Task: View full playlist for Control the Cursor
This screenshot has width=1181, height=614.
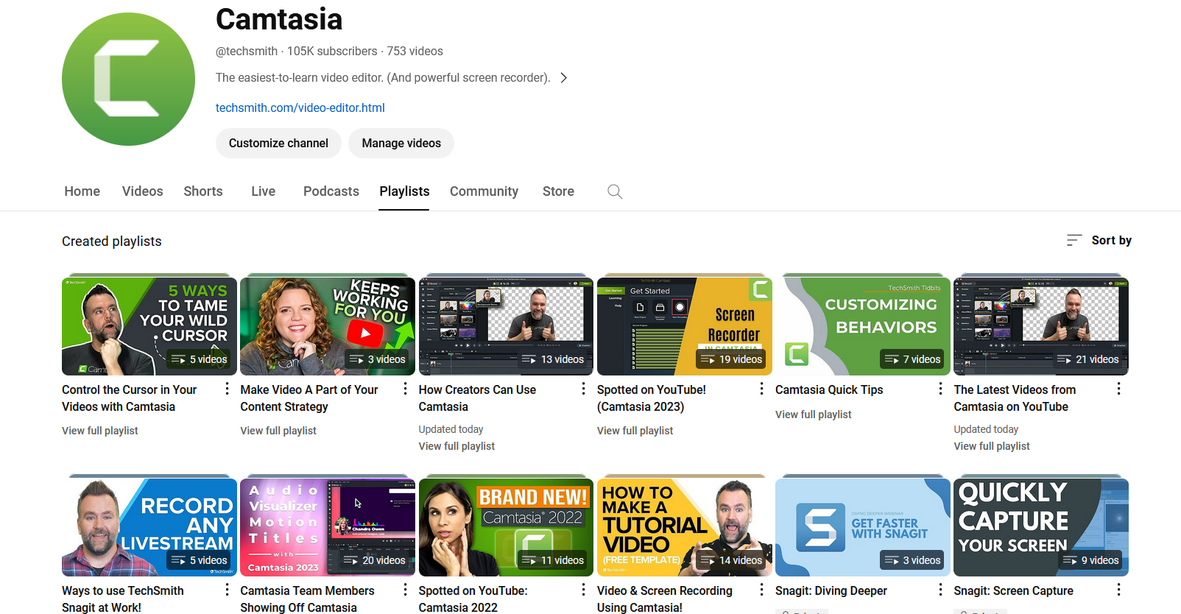Action: point(100,431)
